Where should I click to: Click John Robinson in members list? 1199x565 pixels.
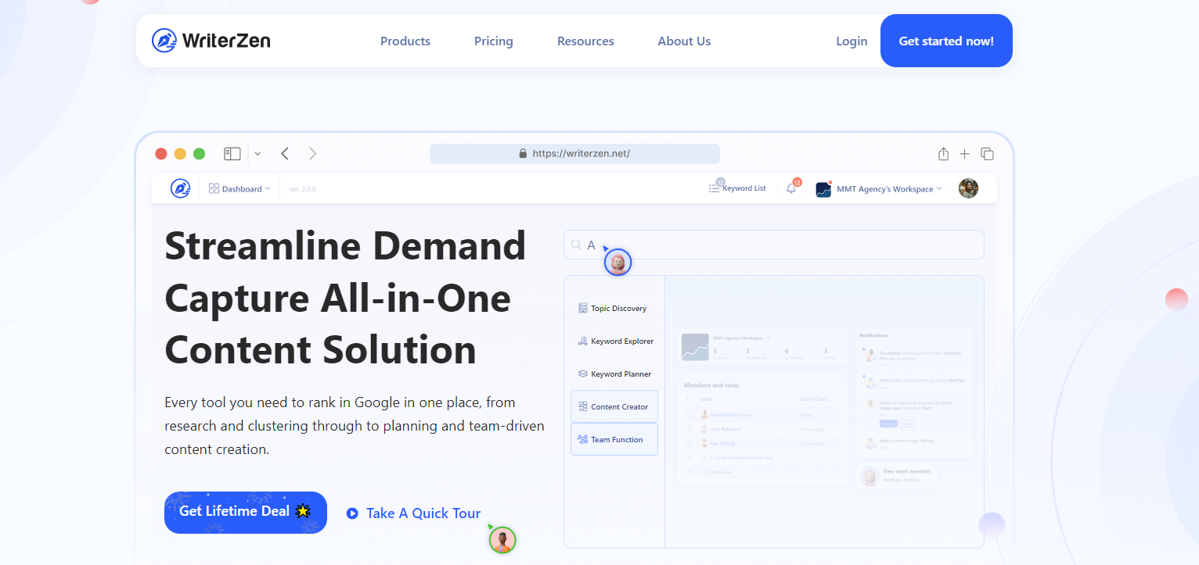[726, 429]
